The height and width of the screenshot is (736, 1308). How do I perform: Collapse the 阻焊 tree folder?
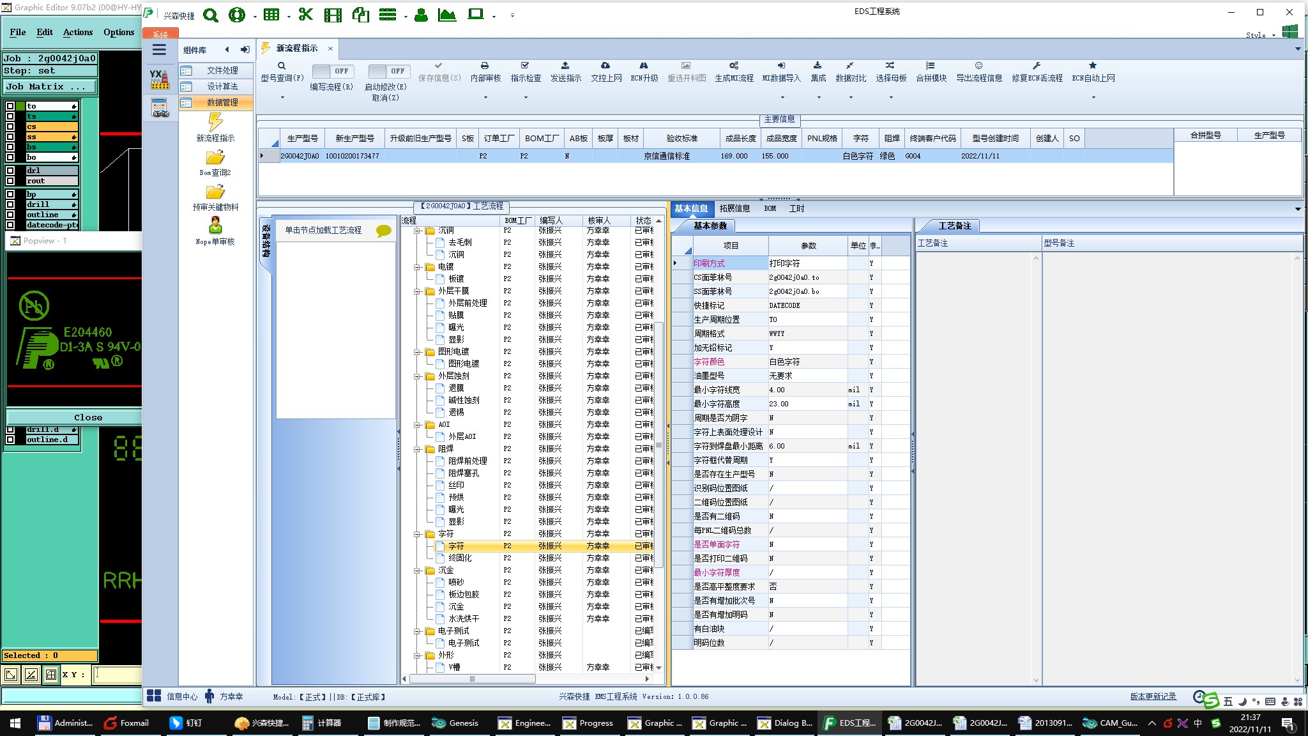pyautogui.click(x=418, y=449)
